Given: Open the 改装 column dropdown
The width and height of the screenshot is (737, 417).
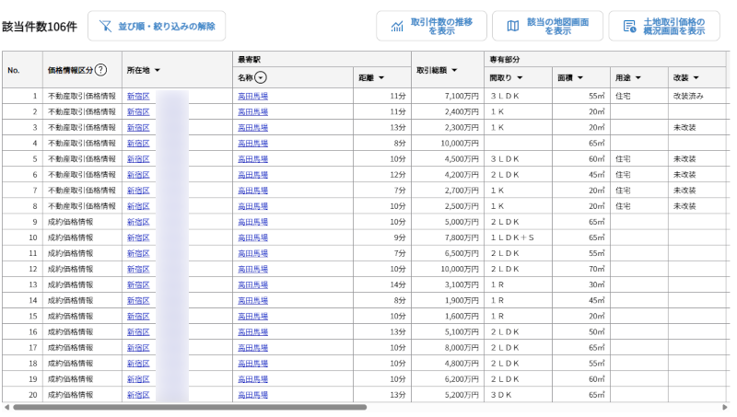Looking at the screenshot, I should [696, 78].
